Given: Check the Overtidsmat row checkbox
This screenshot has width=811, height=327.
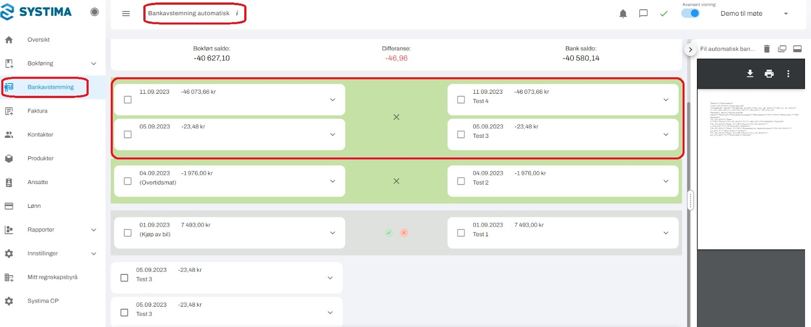Looking at the screenshot, I should coord(128,181).
